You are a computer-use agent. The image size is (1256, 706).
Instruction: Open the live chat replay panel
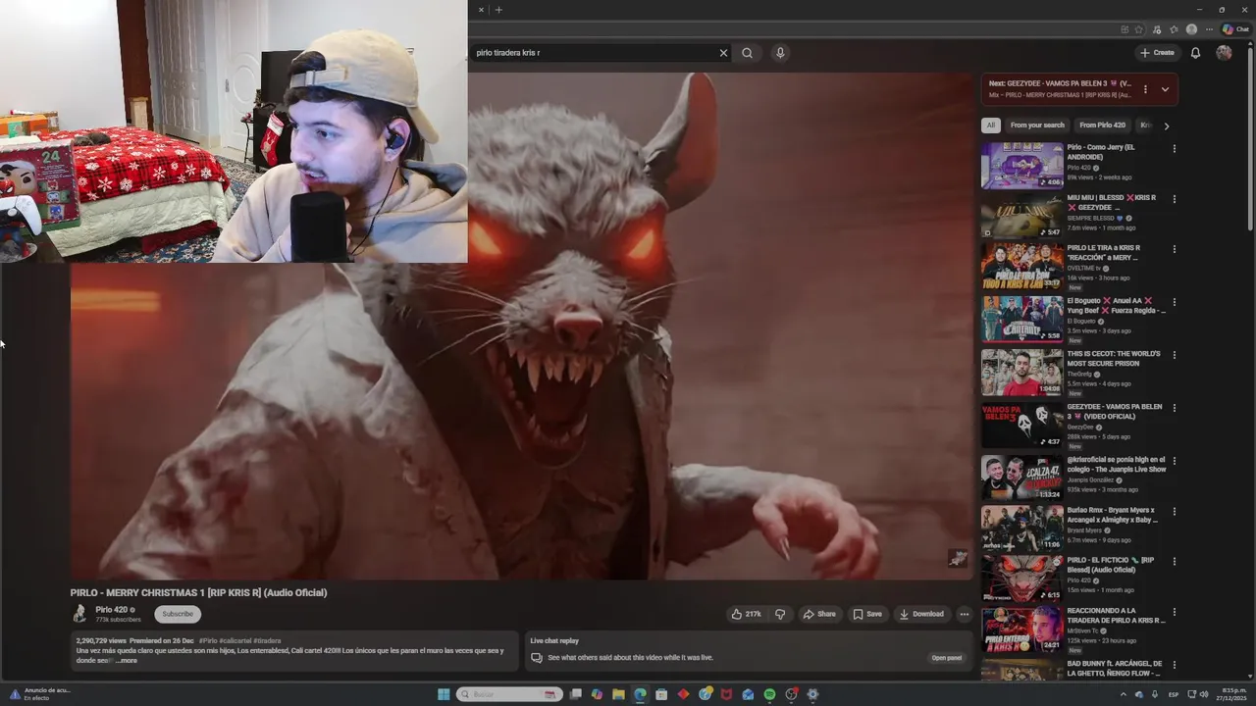[x=946, y=658]
